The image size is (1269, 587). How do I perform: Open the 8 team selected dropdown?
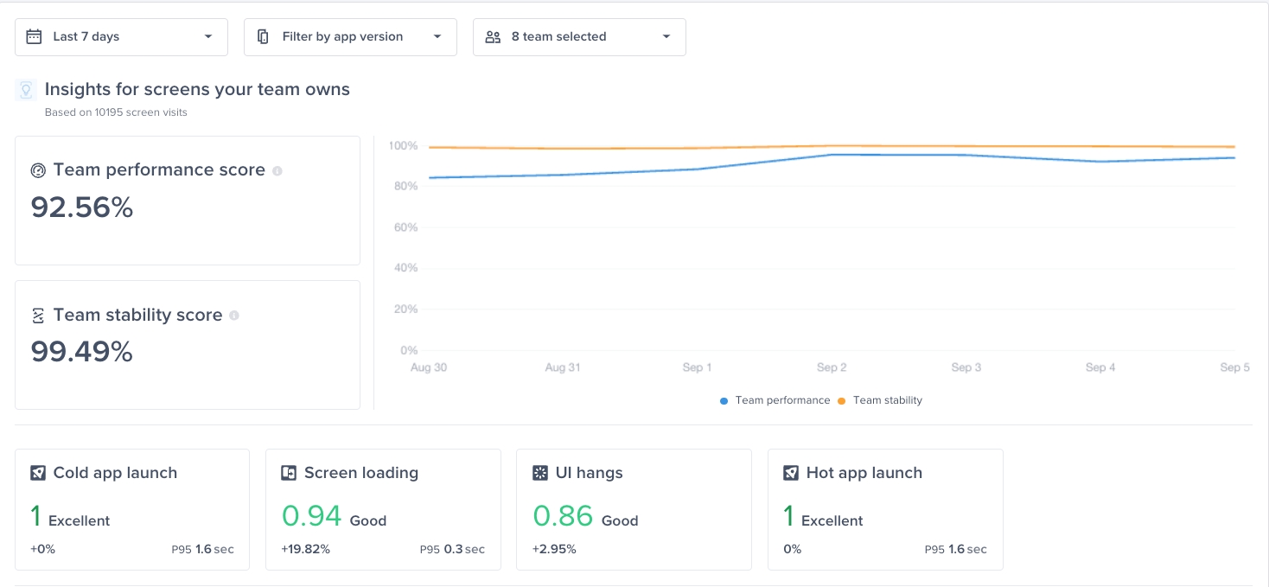pos(579,37)
